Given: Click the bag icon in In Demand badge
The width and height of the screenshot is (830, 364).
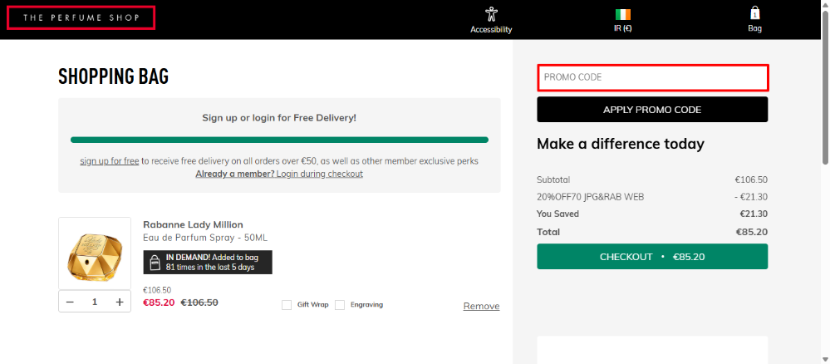Looking at the screenshot, I should click(154, 263).
